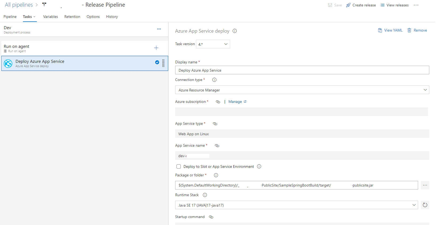Click the Remove trash icon

click(409, 30)
